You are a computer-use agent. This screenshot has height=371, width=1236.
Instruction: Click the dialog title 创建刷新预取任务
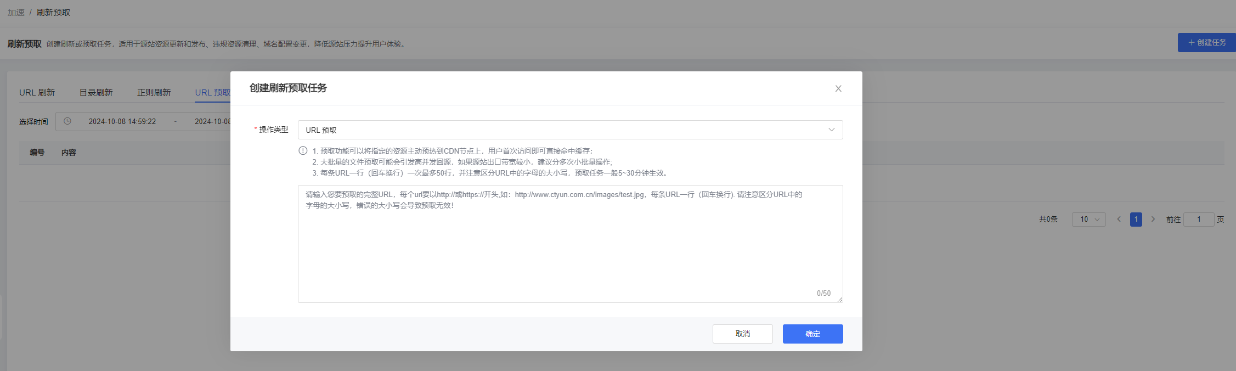point(288,88)
